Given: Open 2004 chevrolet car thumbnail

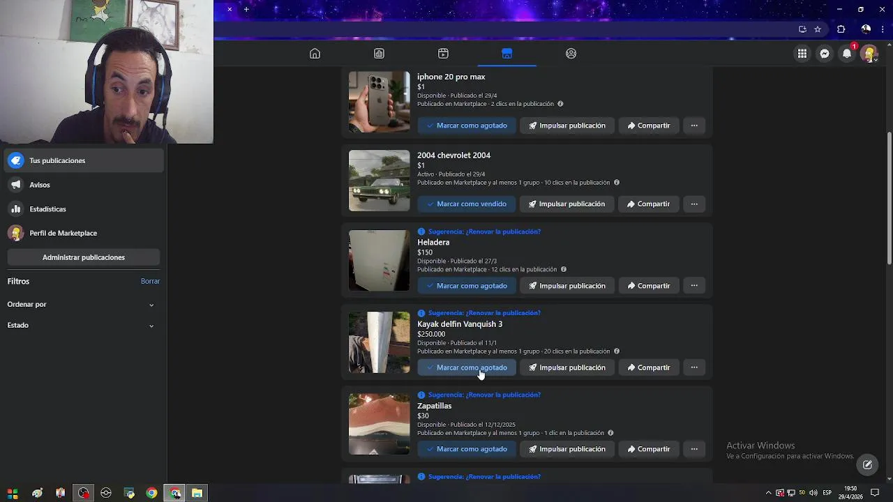Looking at the screenshot, I should (x=380, y=181).
